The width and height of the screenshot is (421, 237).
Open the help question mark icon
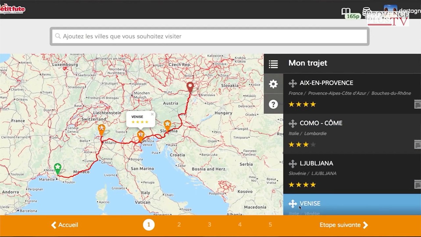273,104
